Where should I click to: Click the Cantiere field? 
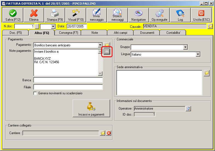click(x=61, y=133)
